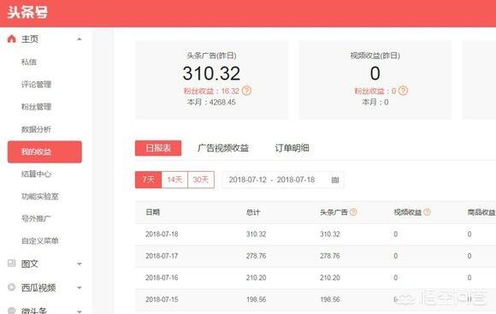Click the date cell 2018-07-18
496x314 pixels.
[x=162, y=234]
